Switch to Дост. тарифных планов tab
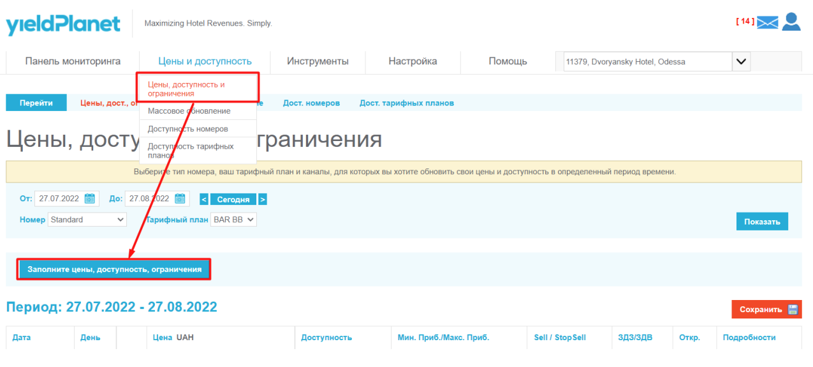The width and height of the screenshot is (813, 367). point(407,103)
